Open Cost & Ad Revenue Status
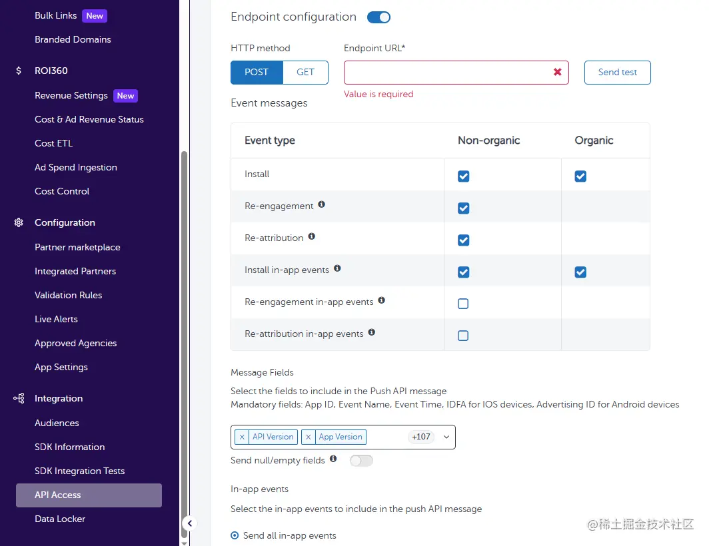Image resolution: width=709 pixels, height=546 pixels. coord(89,120)
